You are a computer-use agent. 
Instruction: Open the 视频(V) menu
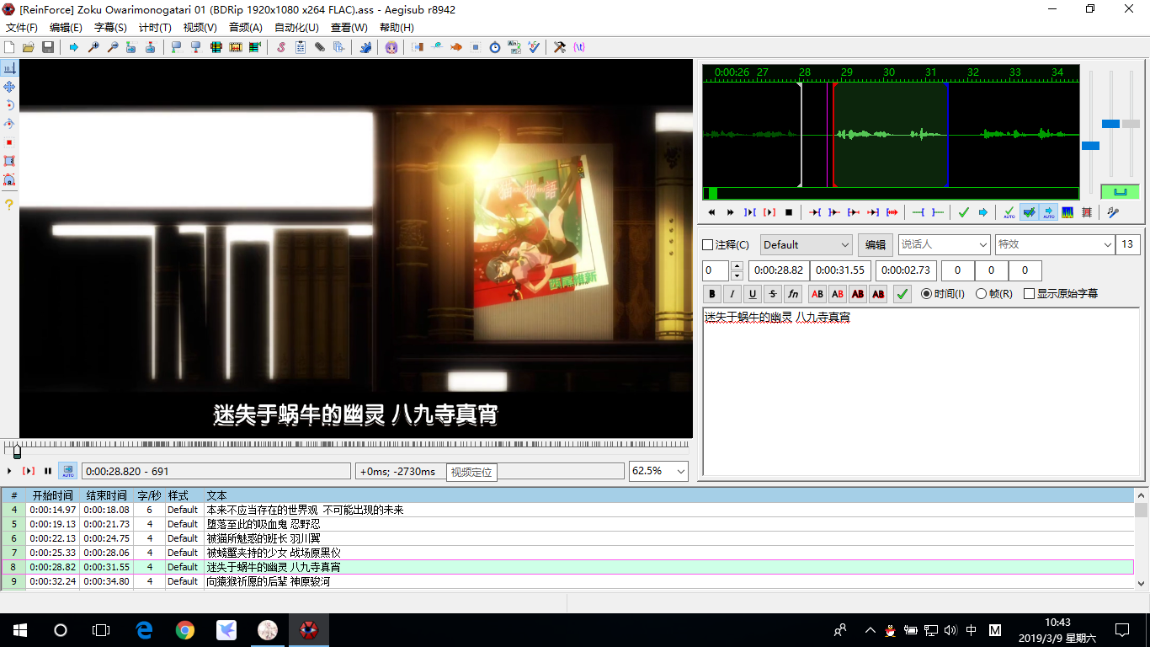coord(200,28)
